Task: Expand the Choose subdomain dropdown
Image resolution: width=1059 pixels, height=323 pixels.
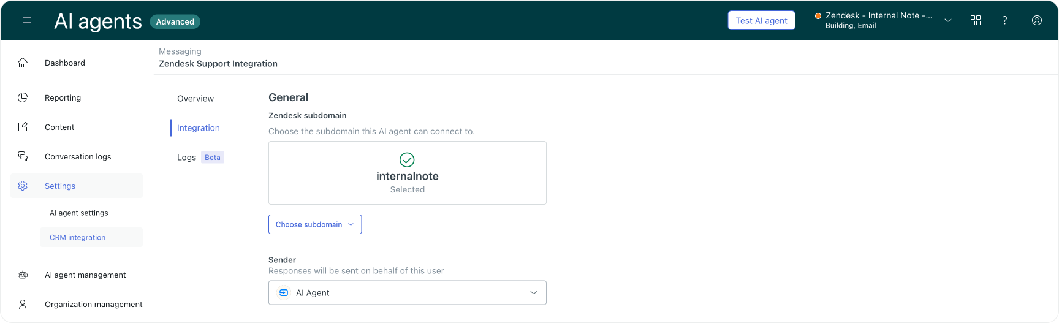Action: (x=315, y=224)
